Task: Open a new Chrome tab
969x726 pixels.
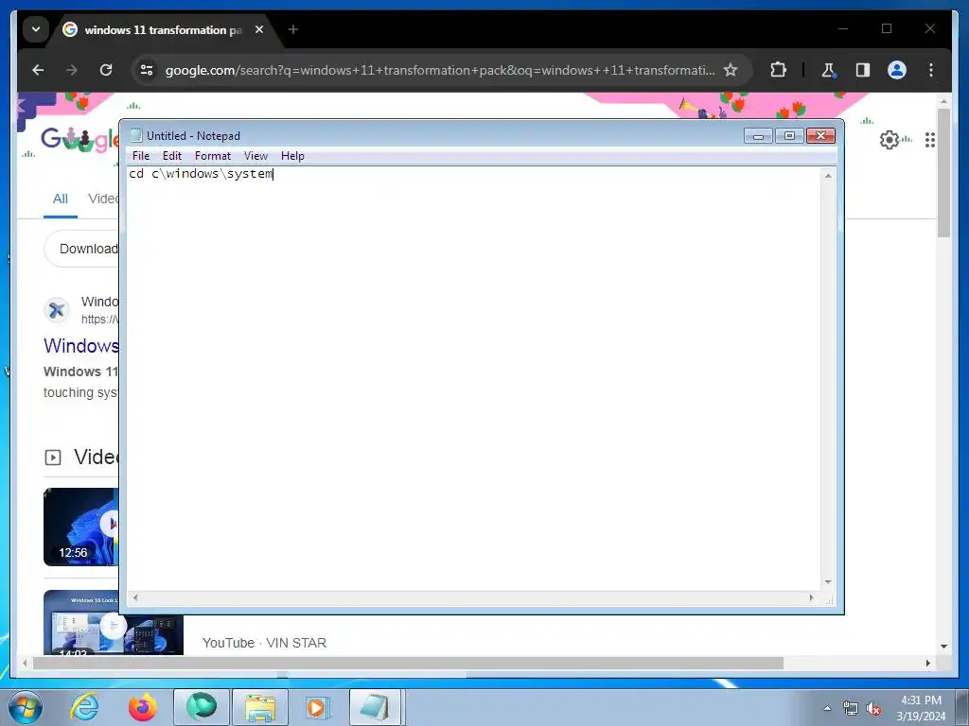Action: pos(293,29)
